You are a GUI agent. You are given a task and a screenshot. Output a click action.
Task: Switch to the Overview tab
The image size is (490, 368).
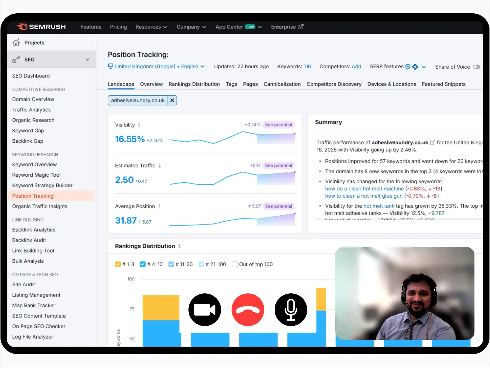(x=151, y=84)
